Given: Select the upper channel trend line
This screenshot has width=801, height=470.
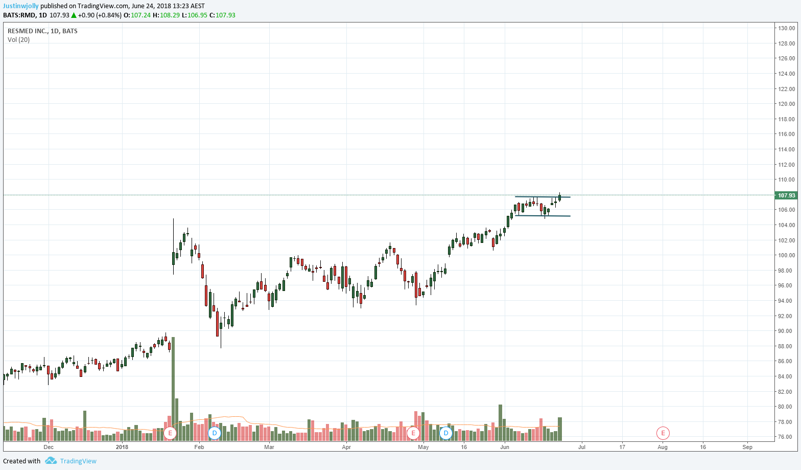Looking at the screenshot, I should click(543, 197).
